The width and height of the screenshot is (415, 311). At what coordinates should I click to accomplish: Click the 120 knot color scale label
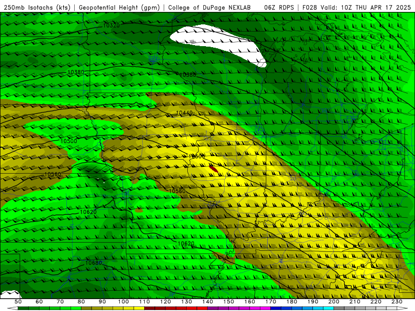[x=165, y=302]
